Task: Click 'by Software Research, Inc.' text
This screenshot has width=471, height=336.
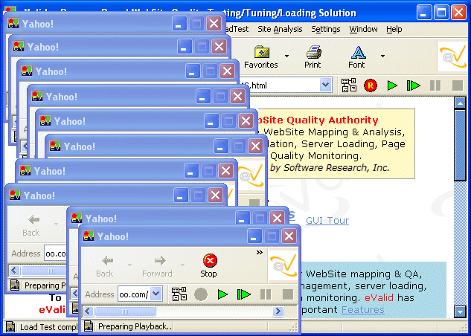Action: tap(330, 168)
